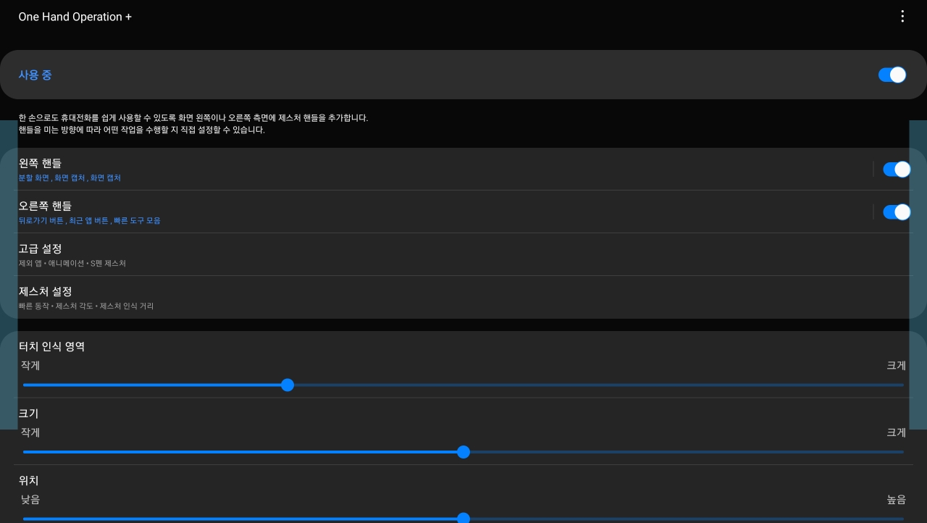Viewport: 927px width, 523px height.
Task: Click the 높음 label
Action: click(x=897, y=500)
